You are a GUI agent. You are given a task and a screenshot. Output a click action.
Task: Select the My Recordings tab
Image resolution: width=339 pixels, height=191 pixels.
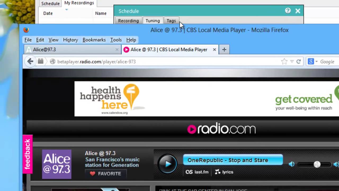click(x=79, y=3)
